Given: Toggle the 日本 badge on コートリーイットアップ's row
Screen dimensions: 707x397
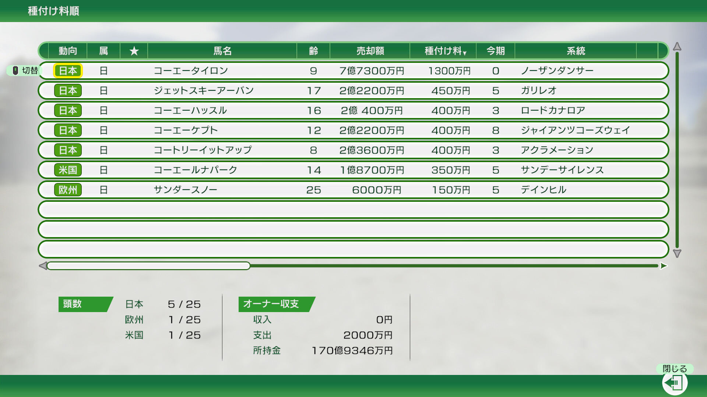Looking at the screenshot, I should 68,150.
